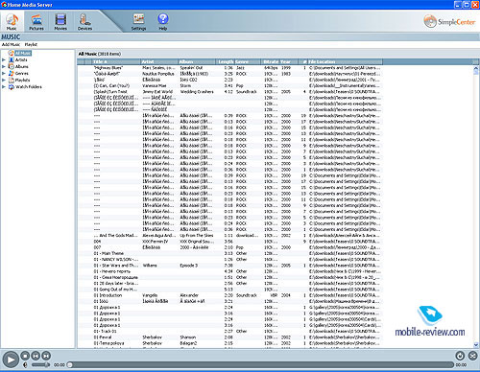Select the "Highway Blues" track row
Screen dimensions: 480x372
click(229, 68)
